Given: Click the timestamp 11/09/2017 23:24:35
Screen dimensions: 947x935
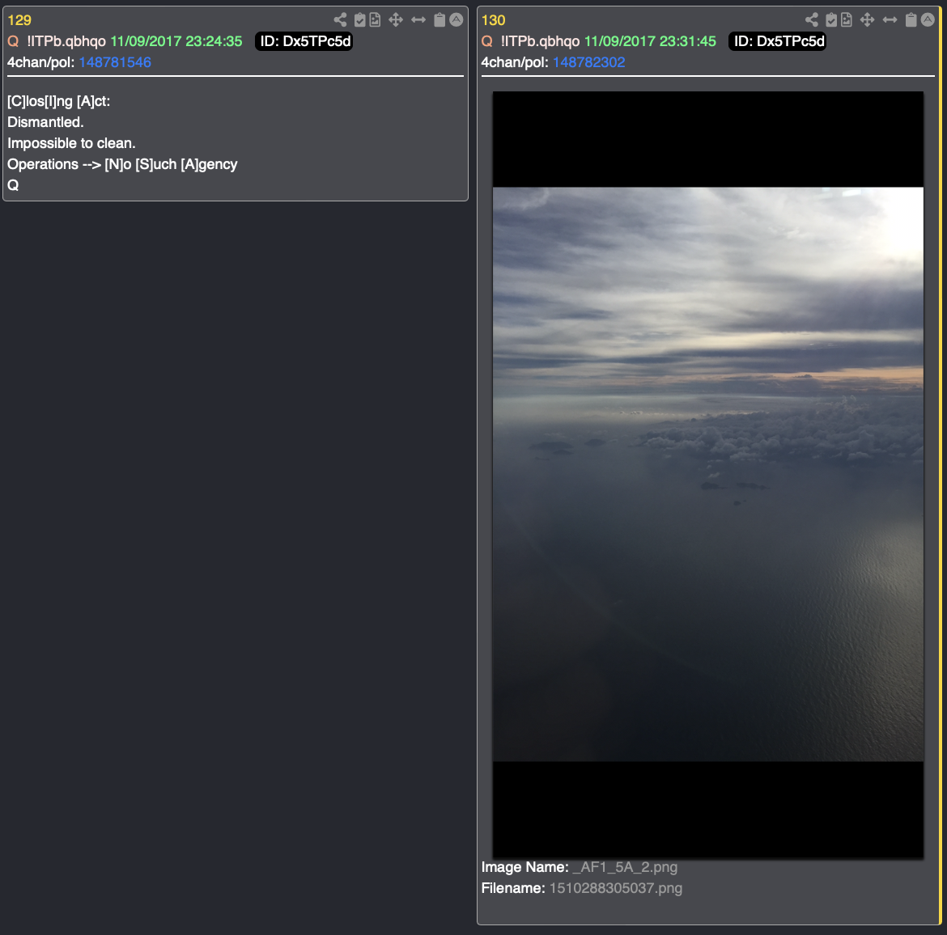Looking at the screenshot, I should 176,41.
